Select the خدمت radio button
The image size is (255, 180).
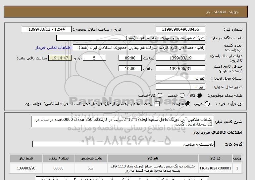click(x=182, y=95)
